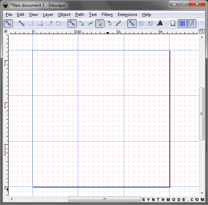Click snap to path intersections icon

point(91,23)
